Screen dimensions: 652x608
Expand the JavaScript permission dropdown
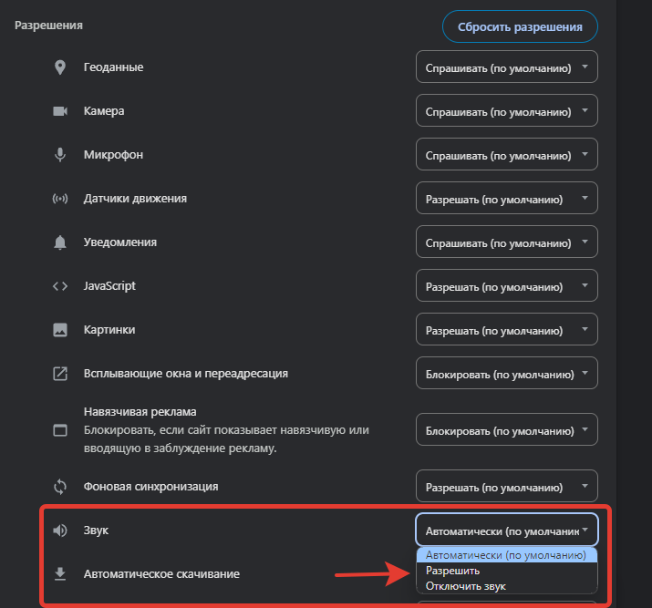pyautogui.click(x=506, y=286)
